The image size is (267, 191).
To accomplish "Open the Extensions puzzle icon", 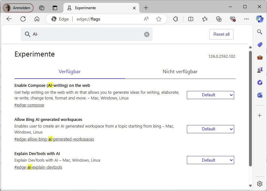I will tap(176, 19).
